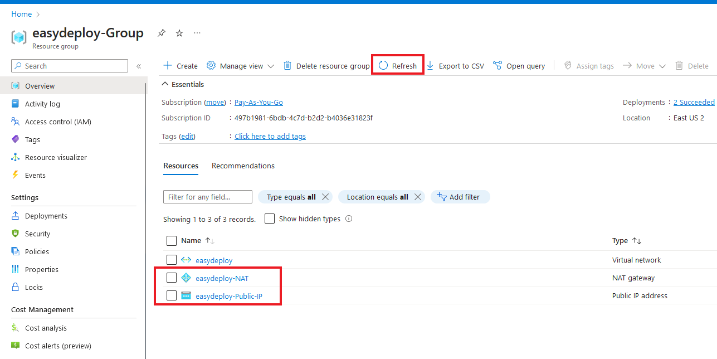
Task: Pin the easydeploy-Group resource group
Action: click(161, 33)
